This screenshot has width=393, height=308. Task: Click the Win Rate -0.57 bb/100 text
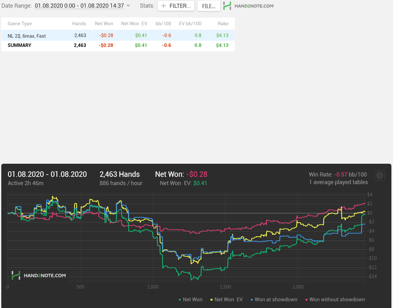338,175
